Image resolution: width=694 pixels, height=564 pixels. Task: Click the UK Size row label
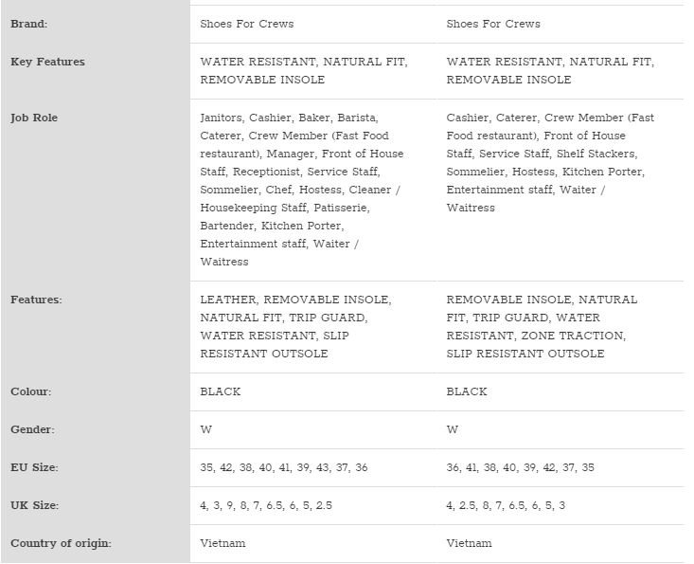(35, 505)
